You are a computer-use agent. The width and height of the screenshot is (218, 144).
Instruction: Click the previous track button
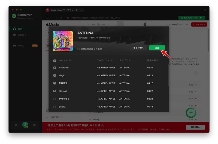pos(94,24)
